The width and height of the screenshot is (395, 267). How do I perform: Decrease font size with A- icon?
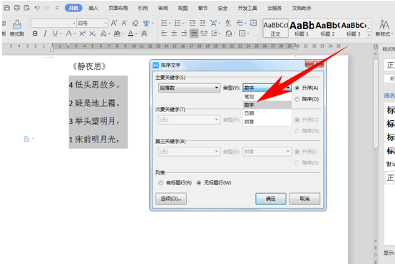coord(125,23)
